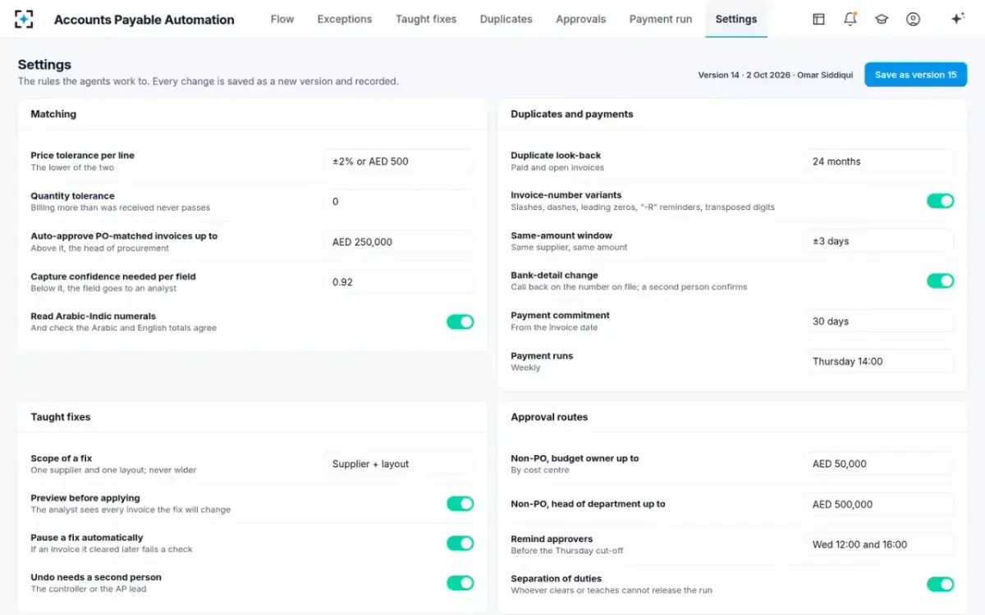Click the Settings page title
Image resolution: width=985 pixels, height=615 pixels.
click(44, 65)
